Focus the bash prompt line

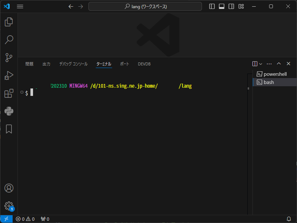click(29, 93)
